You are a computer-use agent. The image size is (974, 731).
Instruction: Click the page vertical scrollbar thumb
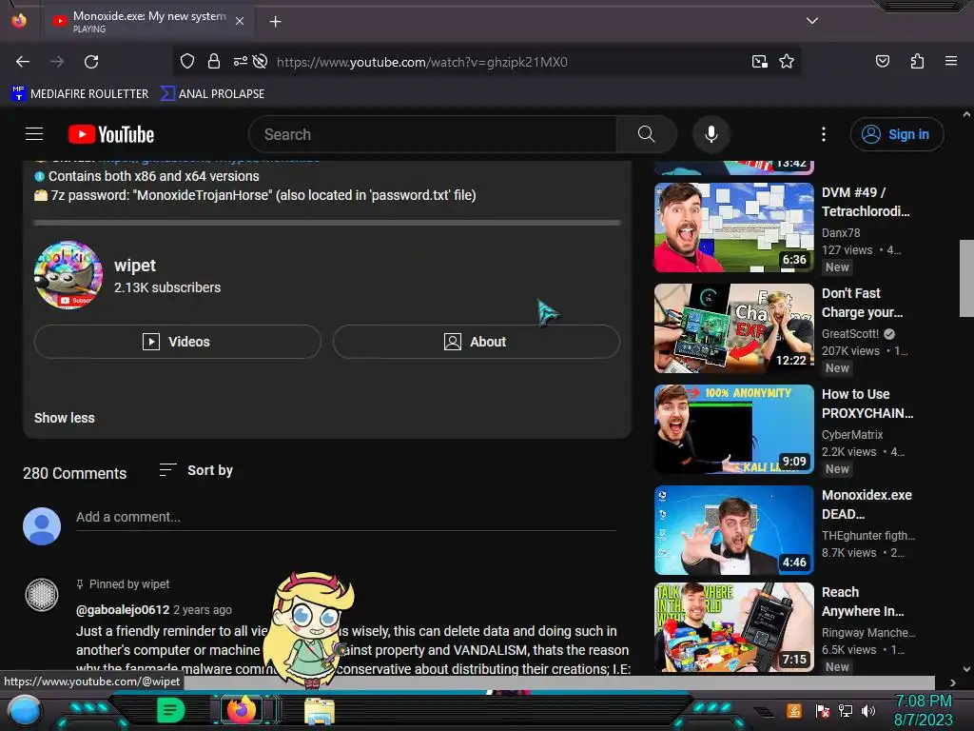tap(966, 278)
